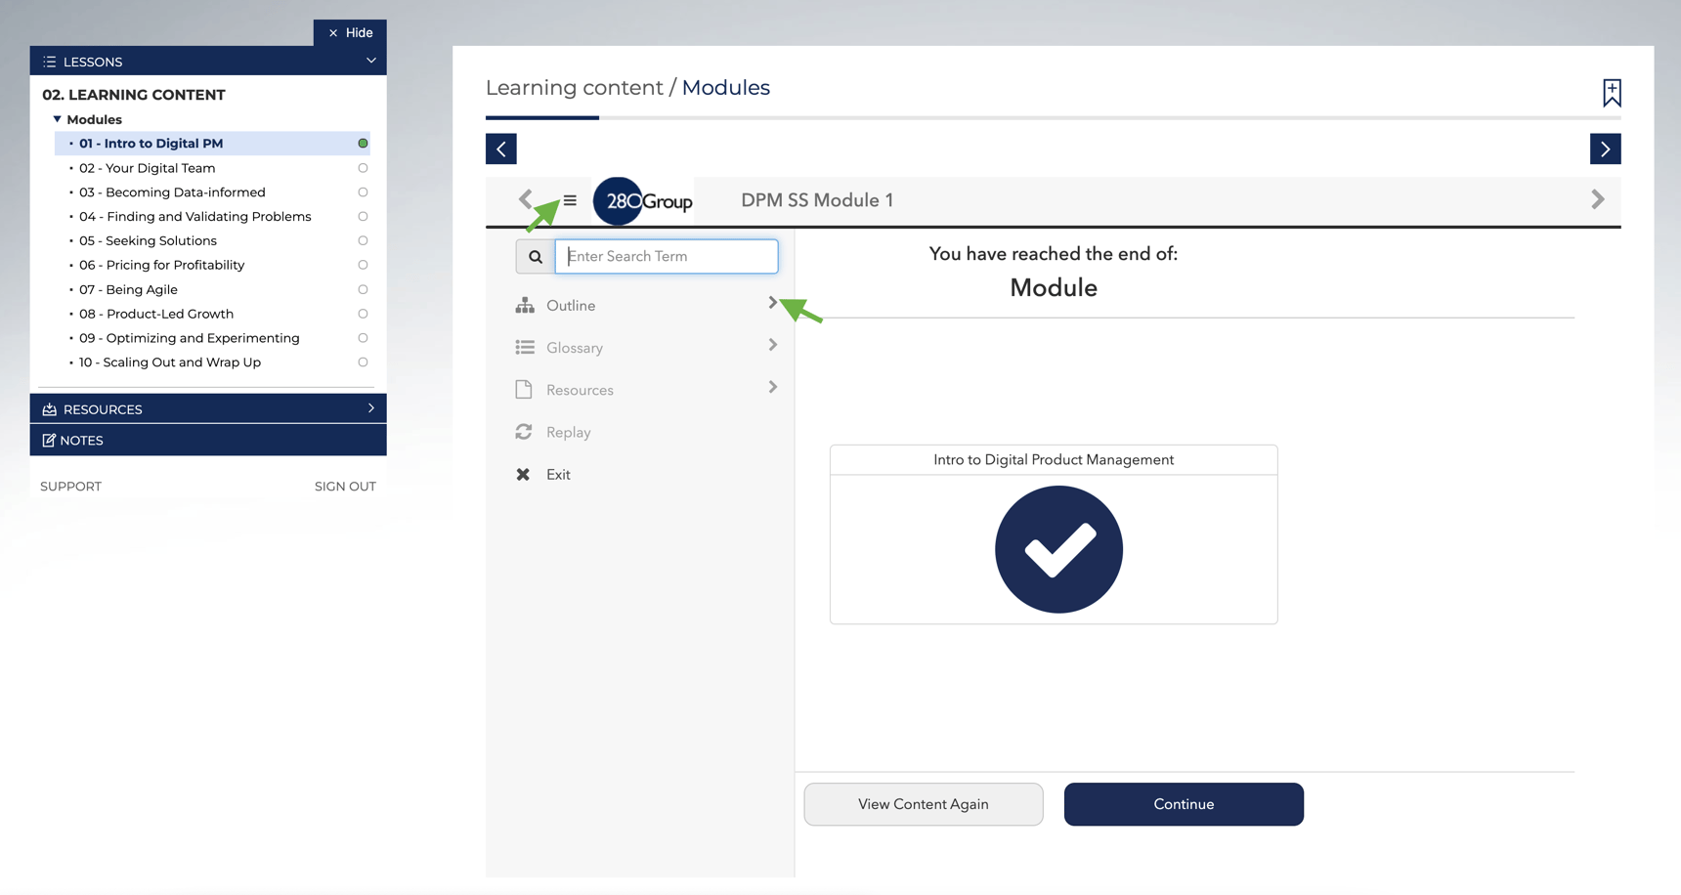Click the SUPPORT link

(x=70, y=487)
